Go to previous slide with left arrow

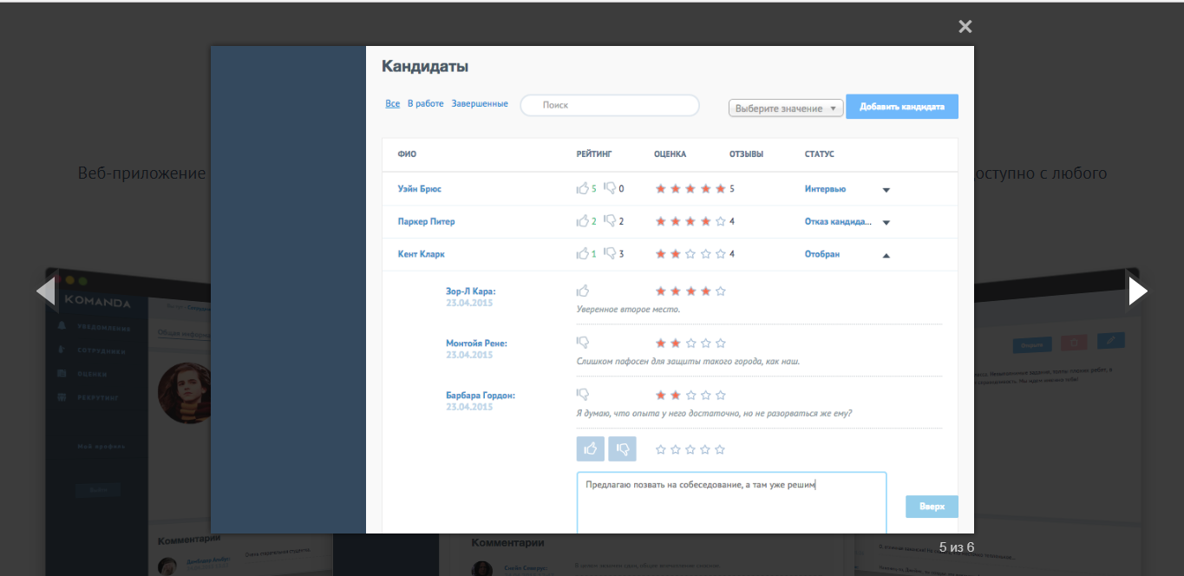[x=46, y=291]
